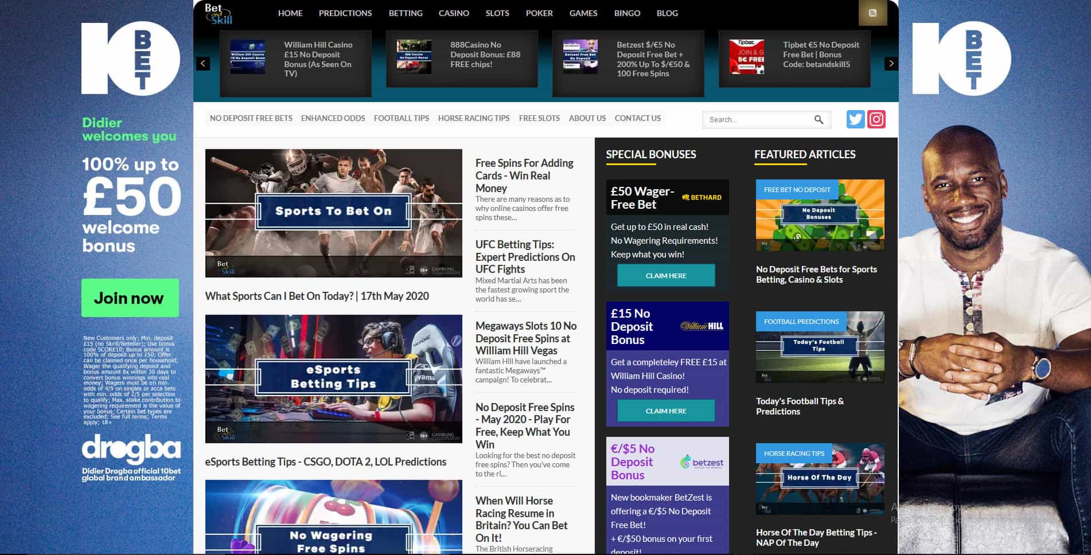The image size is (1091, 555).
Task: Open Horse Of The Day featured image
Action: (x=820, y=479)
